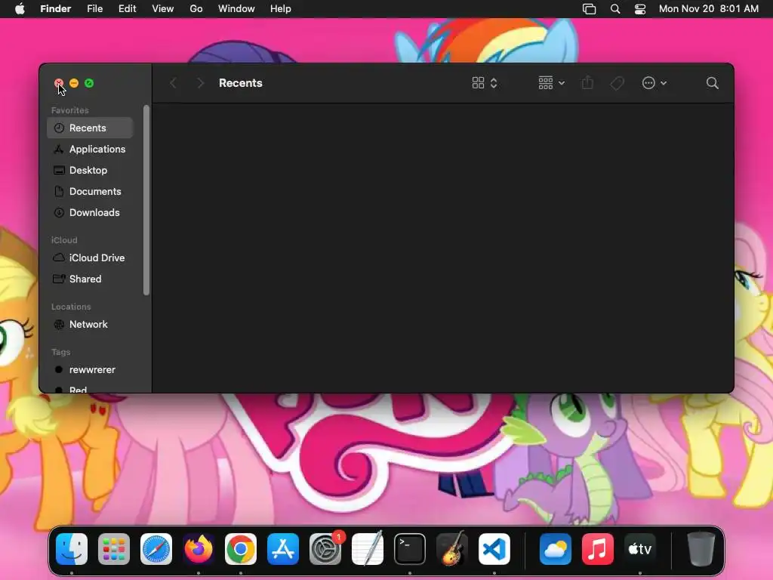Select Desktop in the sidebar

tap(91, 170)
